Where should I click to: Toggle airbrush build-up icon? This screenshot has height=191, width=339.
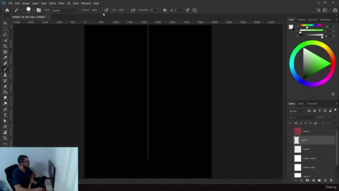[133, 10]
